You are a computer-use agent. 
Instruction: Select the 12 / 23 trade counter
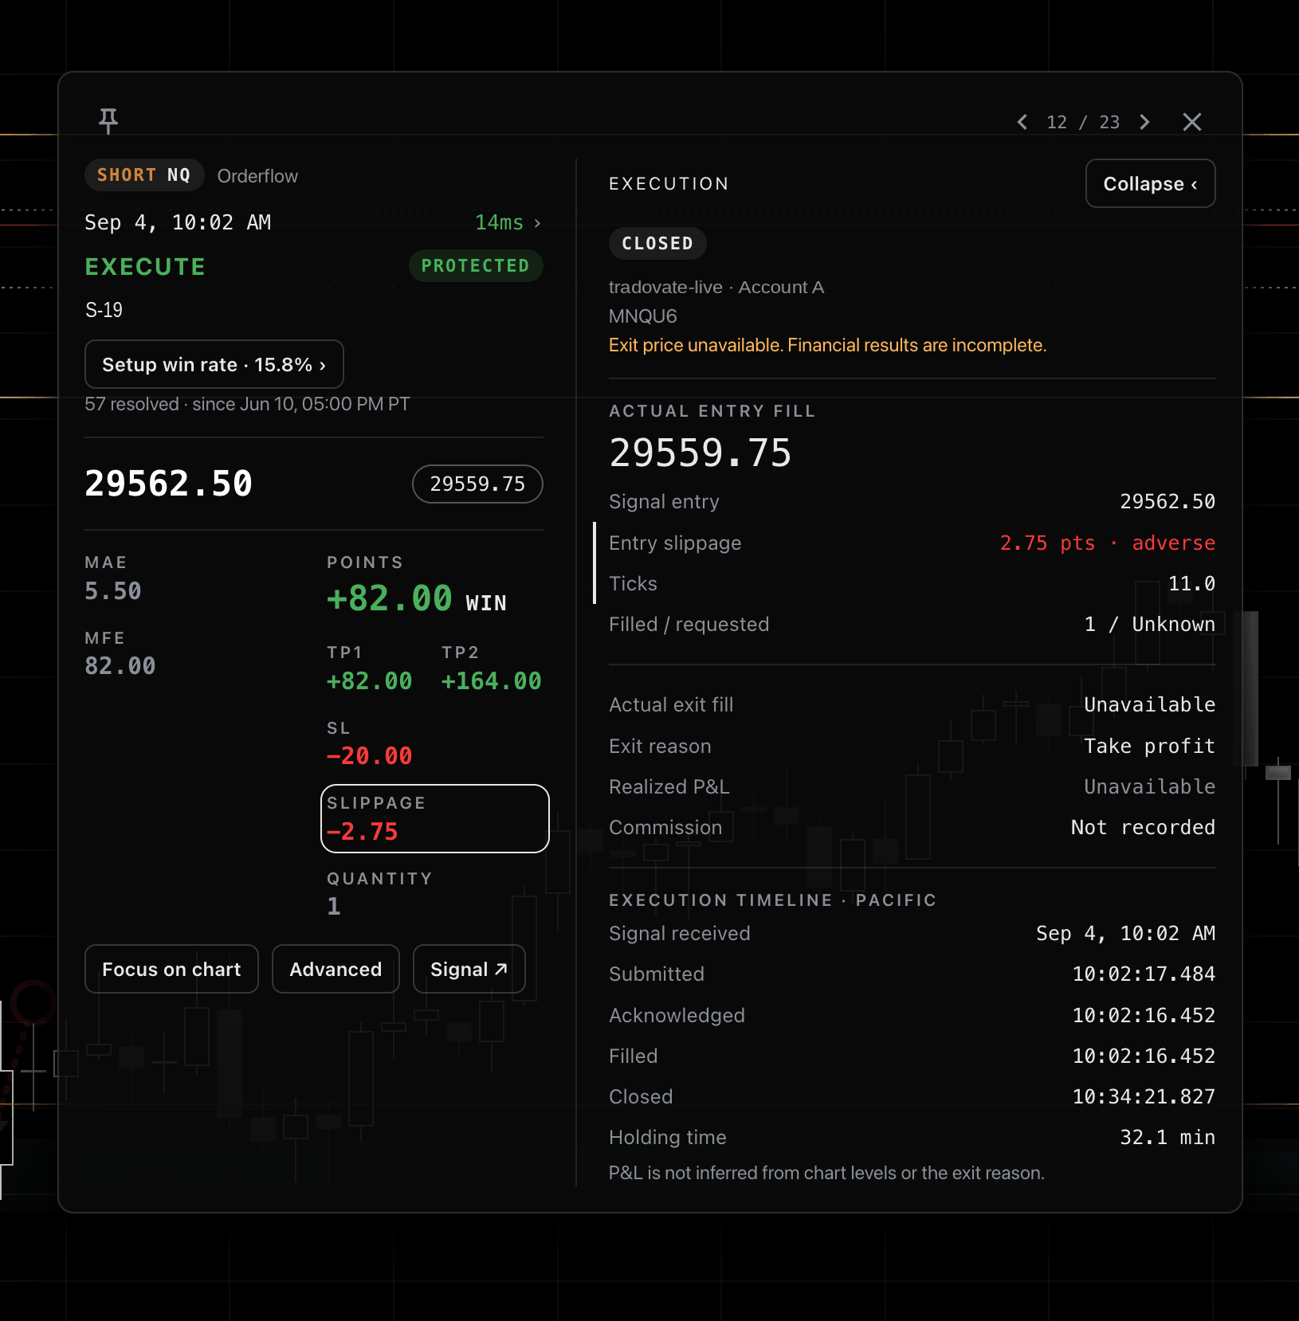pyautogui.click(x=1083, y=122)
